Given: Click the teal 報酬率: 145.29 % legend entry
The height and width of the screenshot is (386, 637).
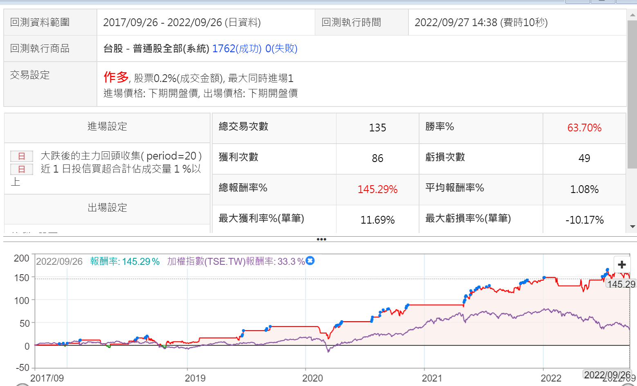Looking at the screenshot, I should 125,262.
